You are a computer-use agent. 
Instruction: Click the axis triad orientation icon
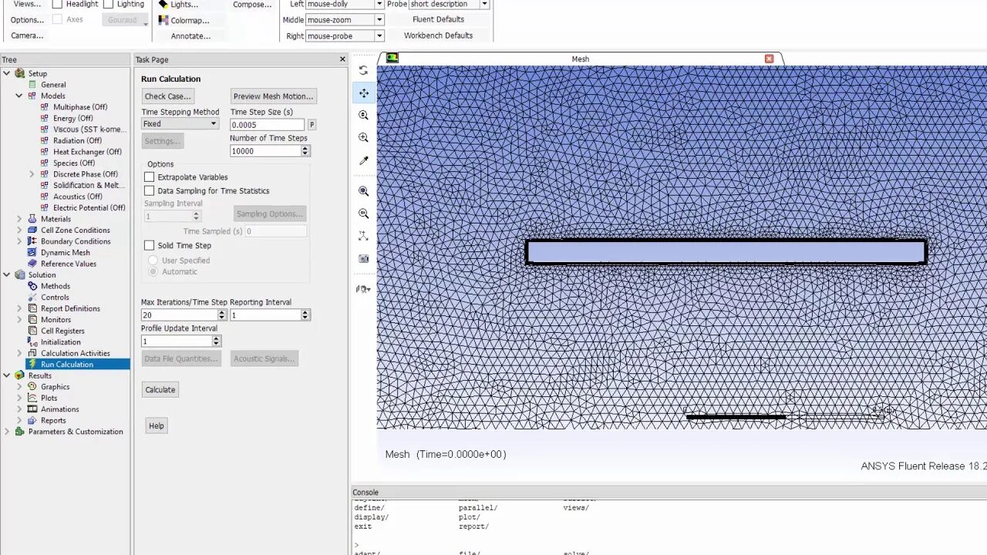pos(363,236)
